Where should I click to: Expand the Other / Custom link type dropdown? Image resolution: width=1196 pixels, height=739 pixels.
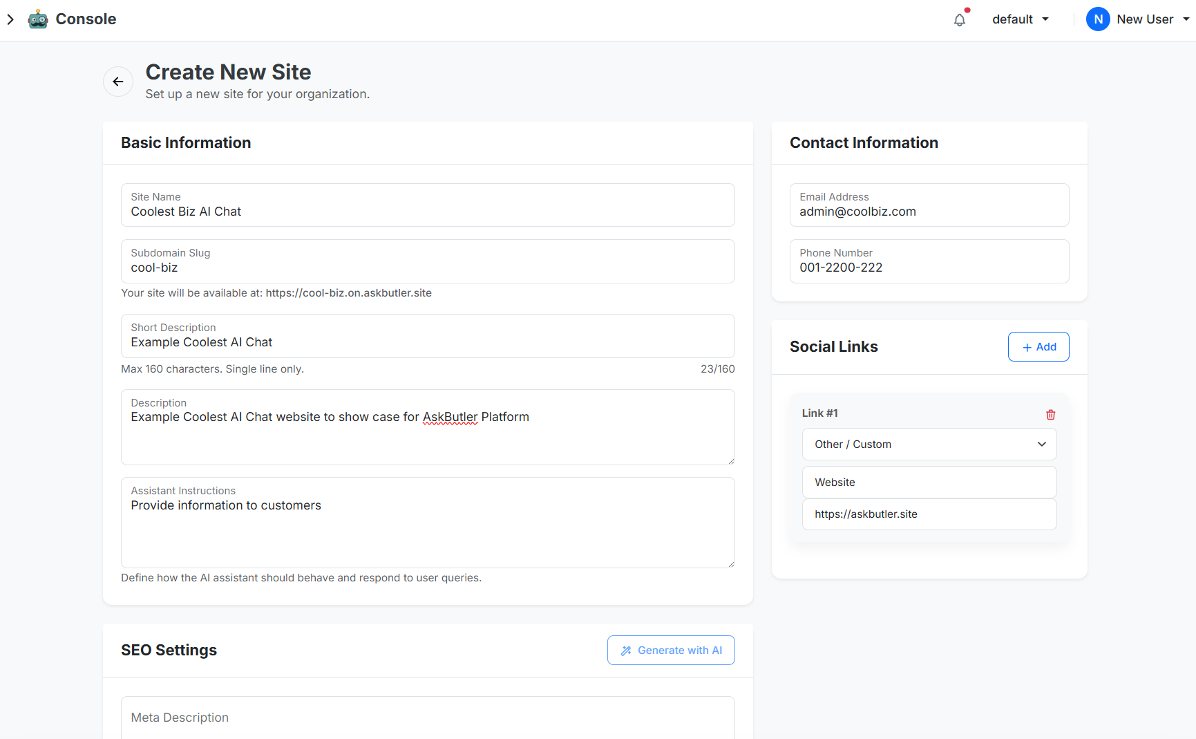click(x=929, y=445)
